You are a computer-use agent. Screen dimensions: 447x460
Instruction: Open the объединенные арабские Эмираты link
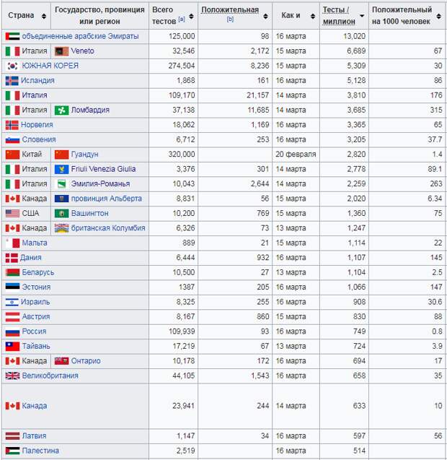80,36
